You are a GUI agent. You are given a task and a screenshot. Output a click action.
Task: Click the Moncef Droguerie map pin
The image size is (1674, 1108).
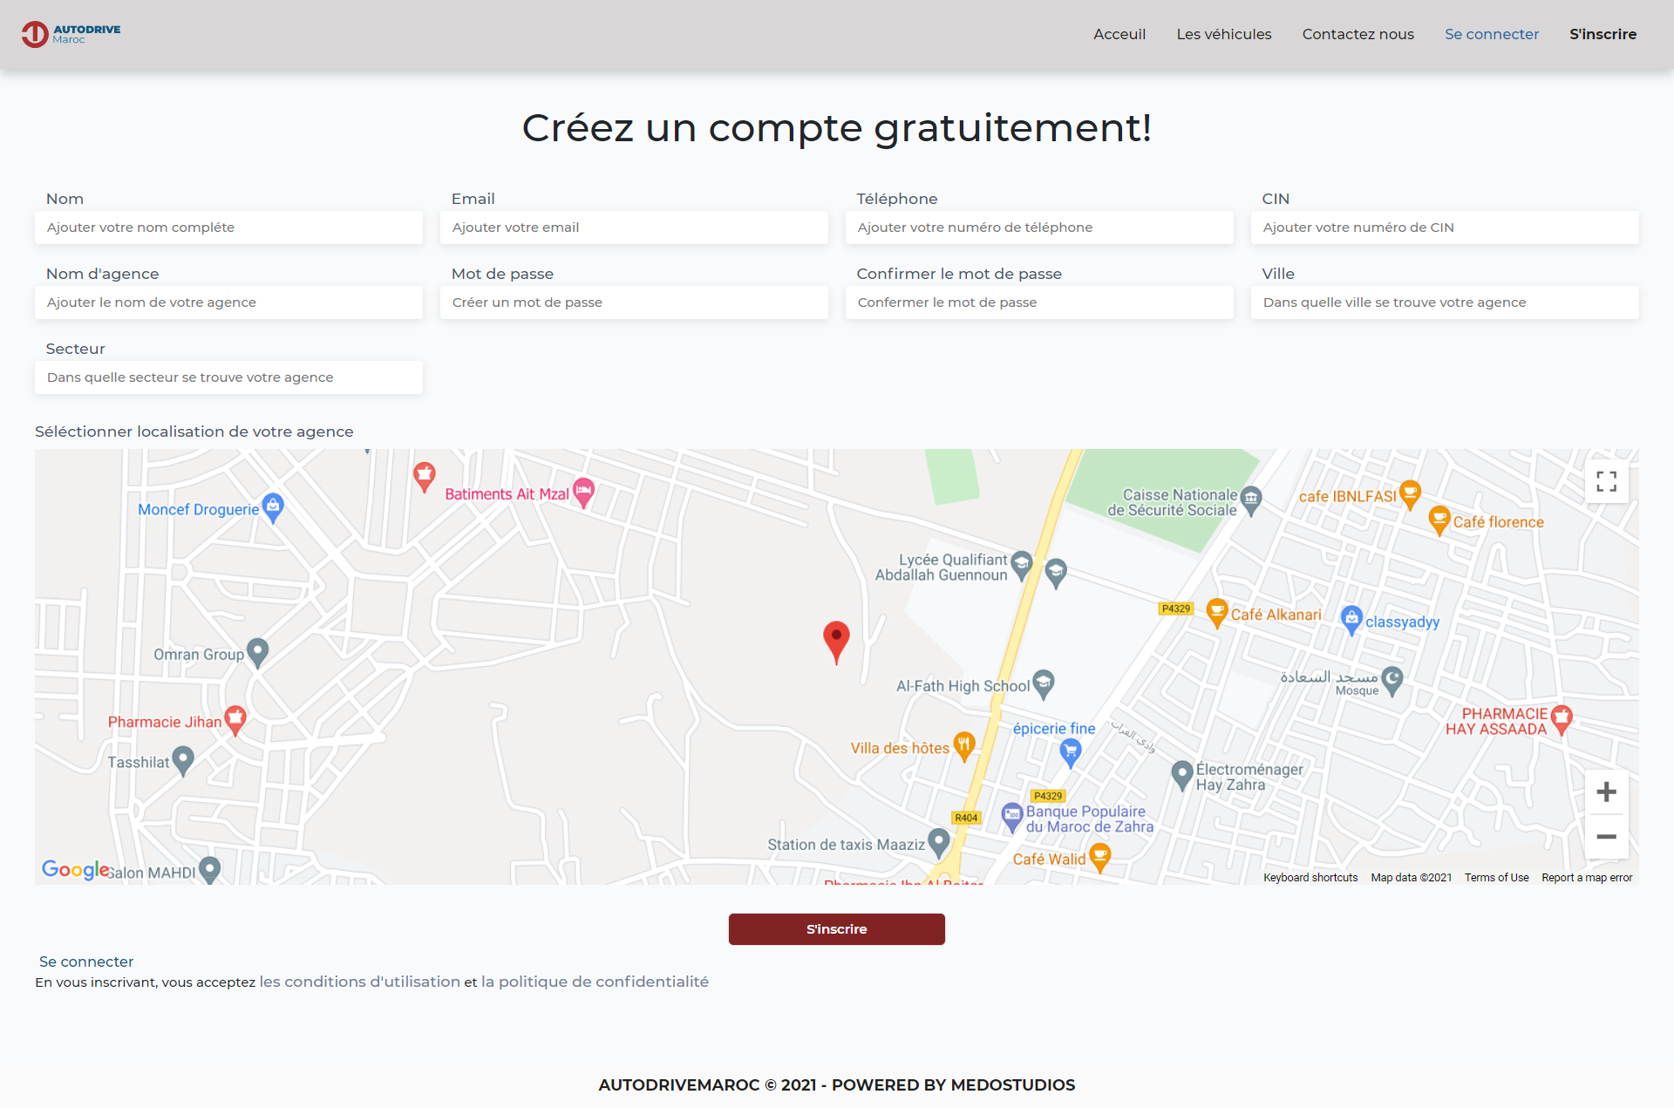coord(273,508)
